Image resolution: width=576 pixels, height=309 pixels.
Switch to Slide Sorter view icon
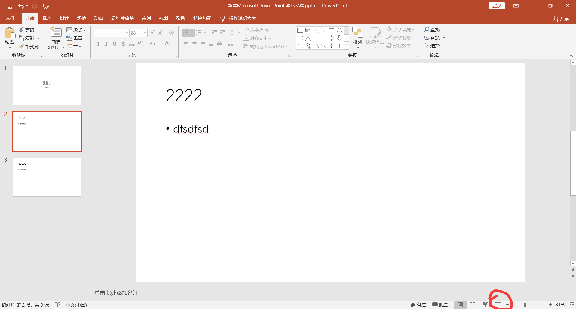coord(473,305)
